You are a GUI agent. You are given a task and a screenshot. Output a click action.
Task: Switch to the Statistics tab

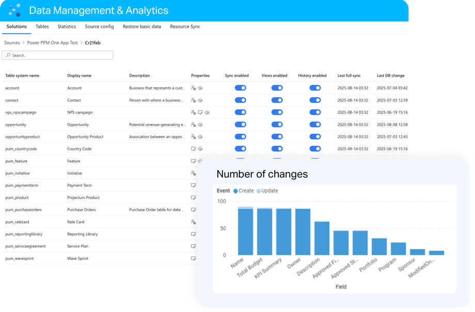tap(67, 27)
